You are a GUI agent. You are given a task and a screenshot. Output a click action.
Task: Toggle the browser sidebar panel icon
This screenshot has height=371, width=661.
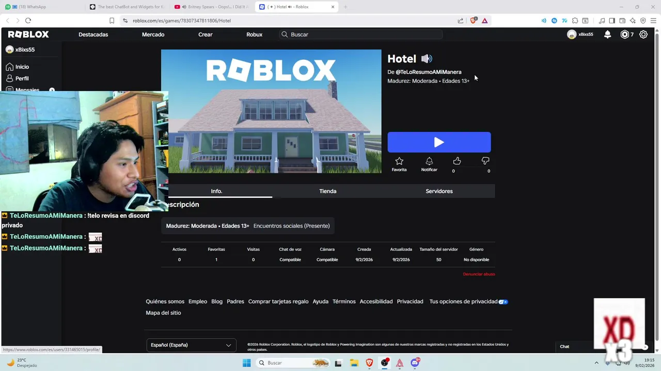click(x=612, y=21)
